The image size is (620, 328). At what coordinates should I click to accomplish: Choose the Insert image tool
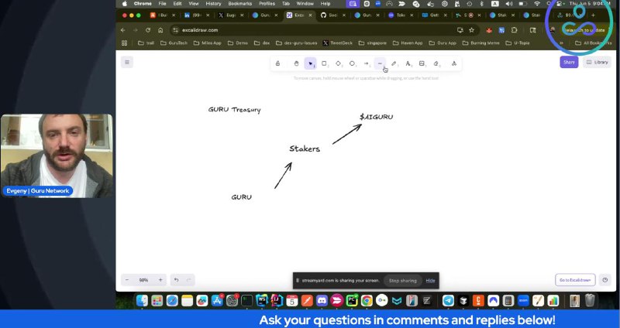tap(422, 63)
